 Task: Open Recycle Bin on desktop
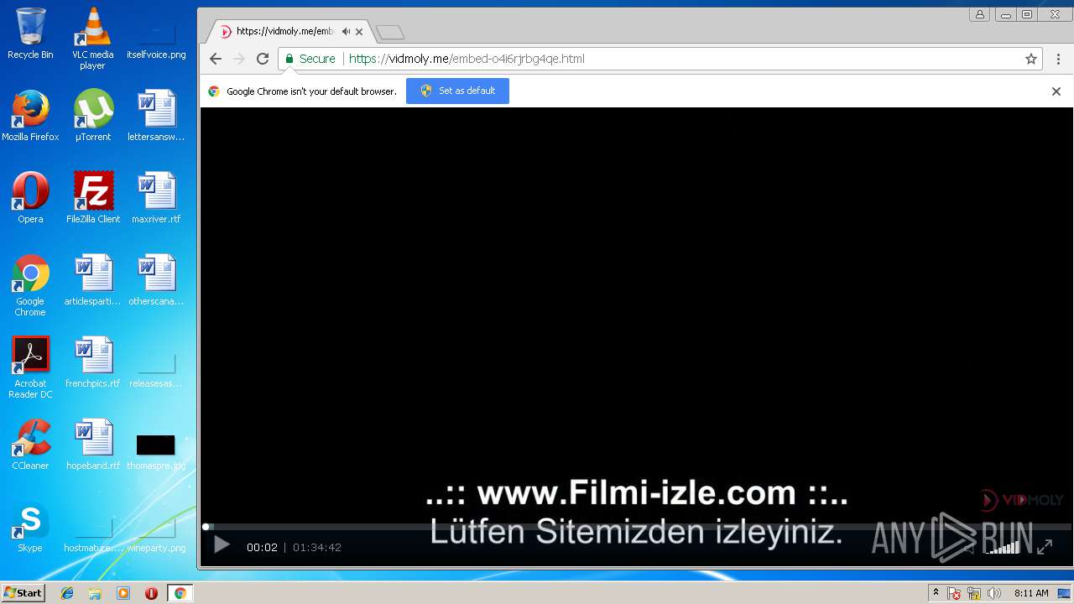(30, 34)
